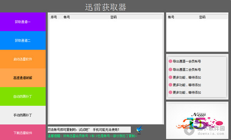Click the right panel 密码 column header
231x140 pixels.
pos(202,17)
